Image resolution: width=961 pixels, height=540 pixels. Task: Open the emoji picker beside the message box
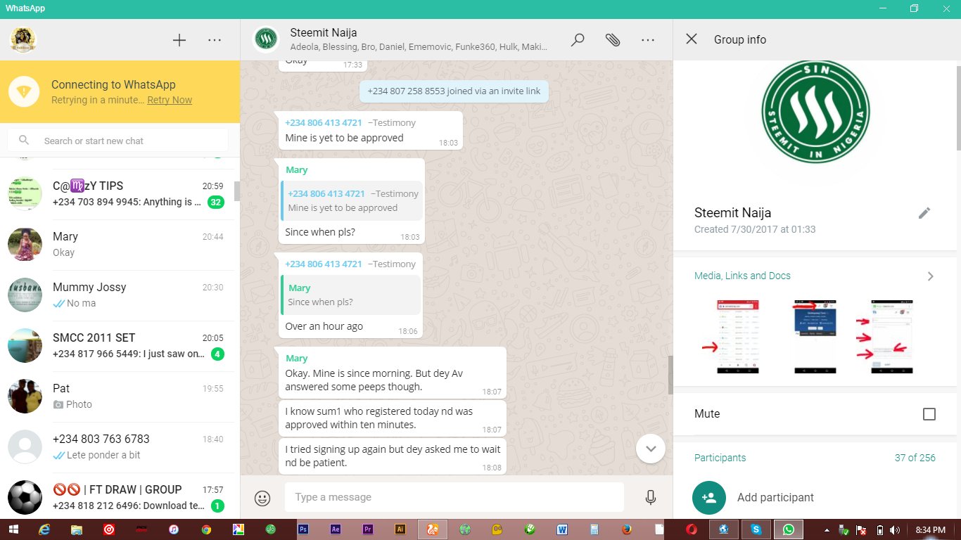[x=262, y=498]
